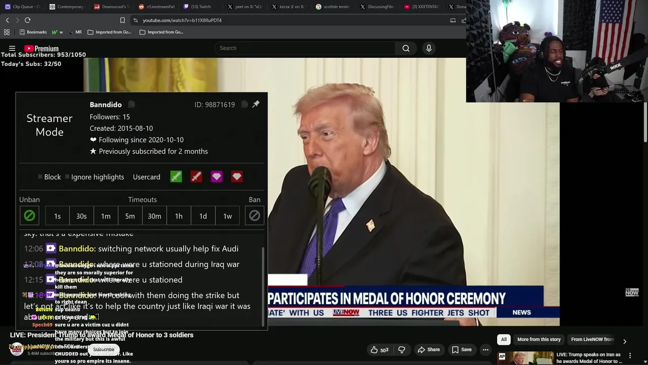This screenshot has height=365, width=648.
Task: Open the Bookmarks bookmark item
Action: 33,32
